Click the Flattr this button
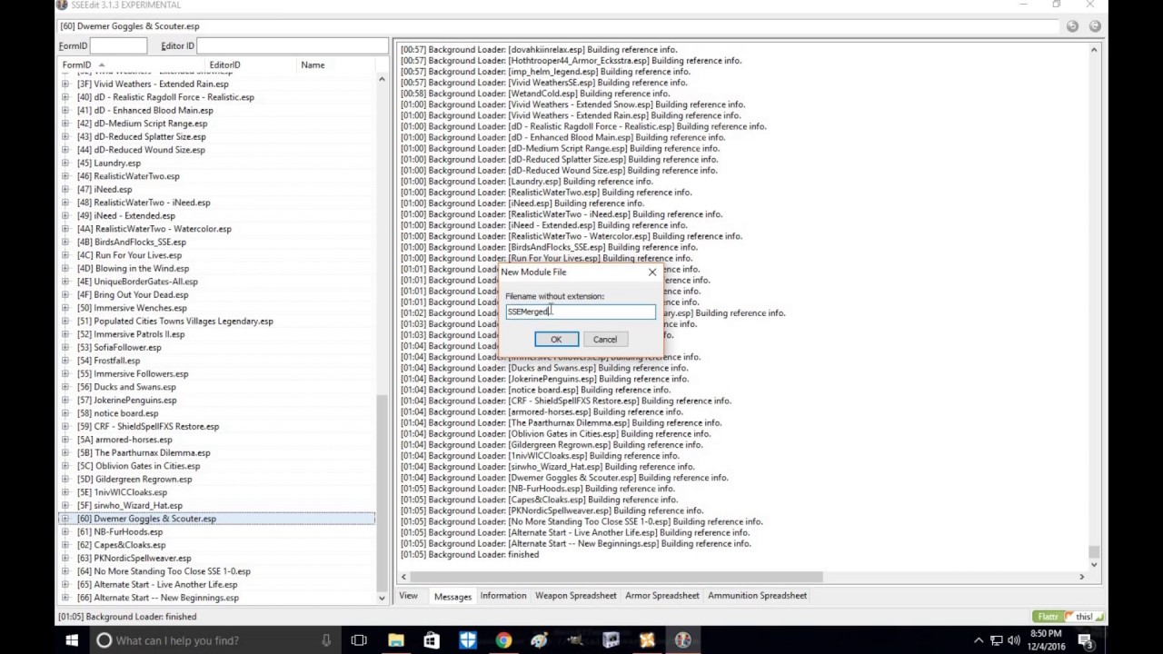 [1067, 617]
